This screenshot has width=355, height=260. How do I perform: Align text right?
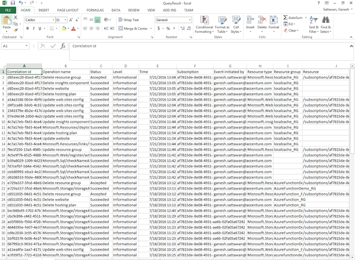click(97, 28)
